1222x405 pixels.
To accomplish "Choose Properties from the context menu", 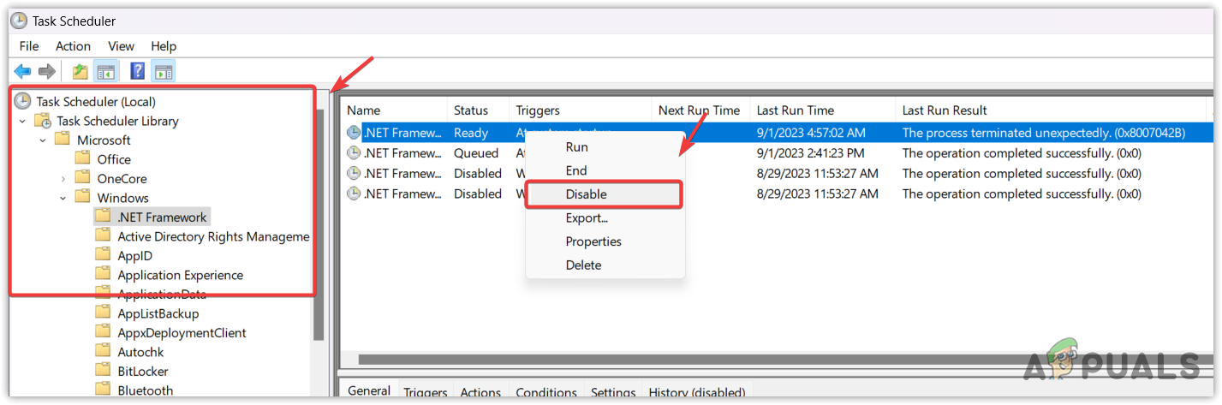I will 605,241.
